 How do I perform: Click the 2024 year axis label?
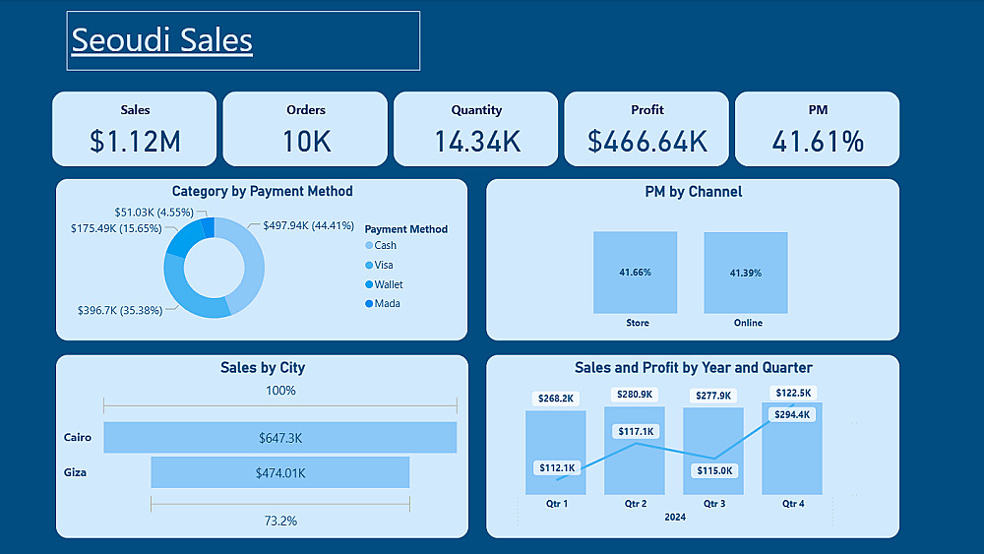[x=675, y=517]
